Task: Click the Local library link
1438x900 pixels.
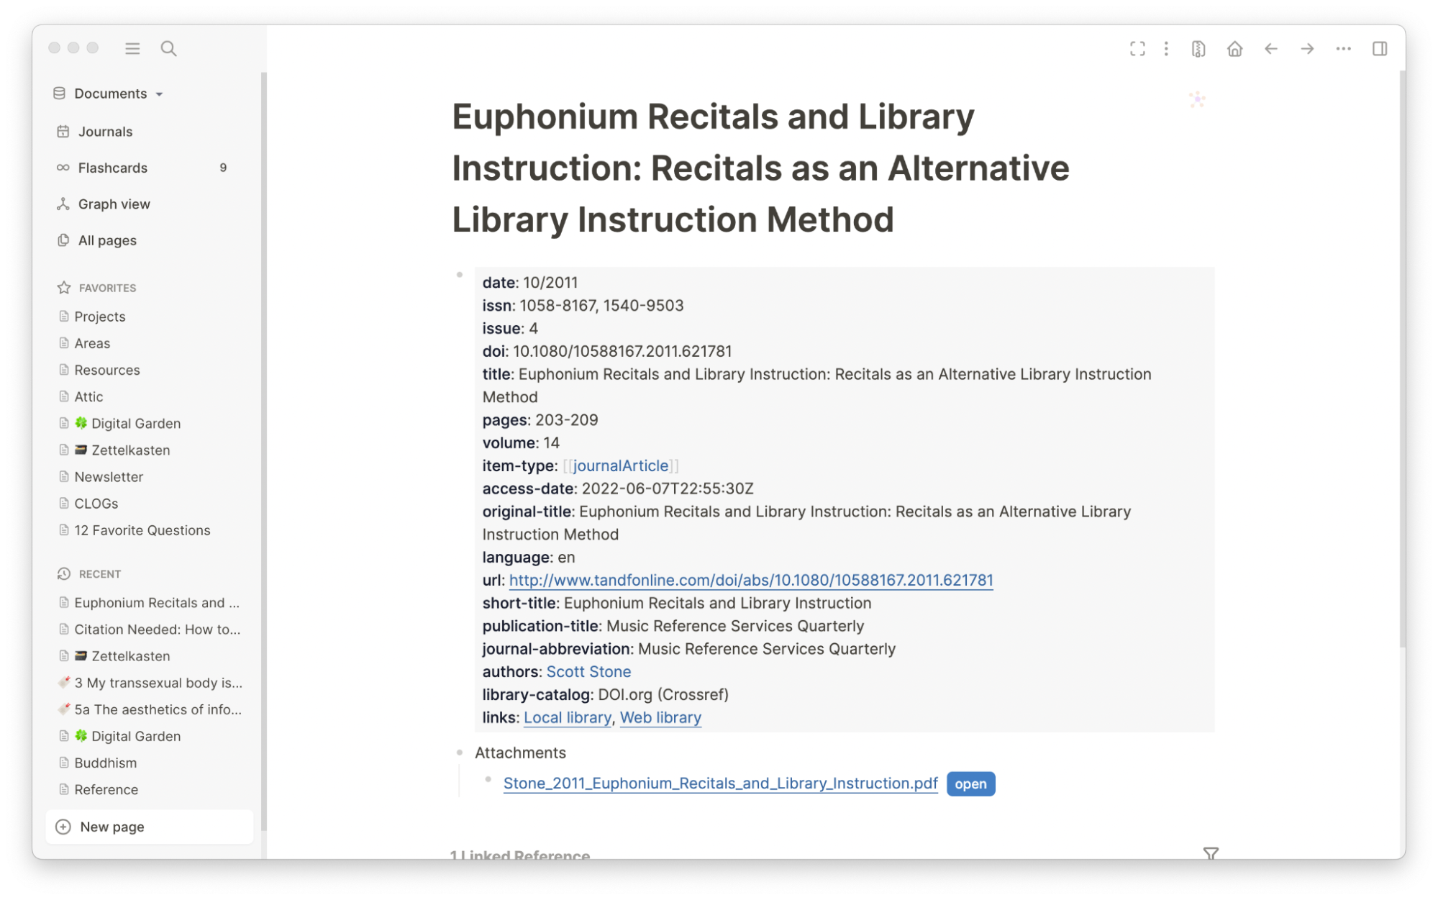Action: pos(566,717)
